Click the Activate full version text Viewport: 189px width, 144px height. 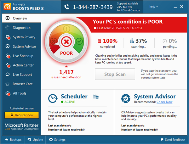coord(21,108)
